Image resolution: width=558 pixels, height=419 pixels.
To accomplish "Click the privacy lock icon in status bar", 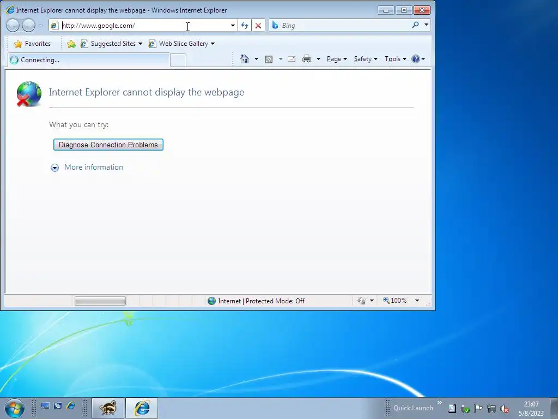I will (361, 301).
